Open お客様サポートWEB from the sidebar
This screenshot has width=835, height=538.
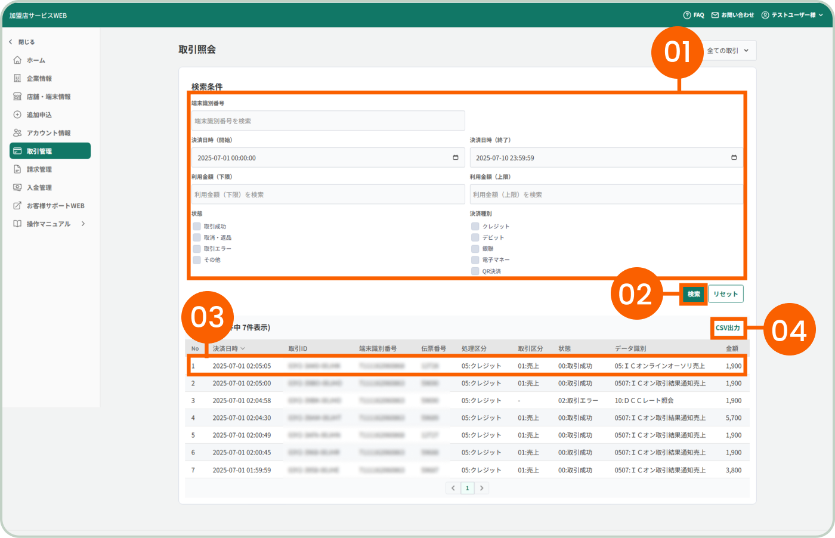55,206
